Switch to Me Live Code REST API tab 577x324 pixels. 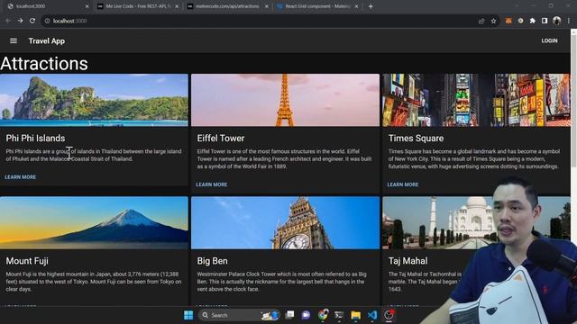pyautogui.click(x=138, y=6)
